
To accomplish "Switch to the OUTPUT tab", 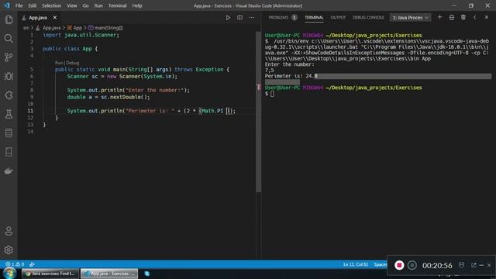I will click(338, 18).
